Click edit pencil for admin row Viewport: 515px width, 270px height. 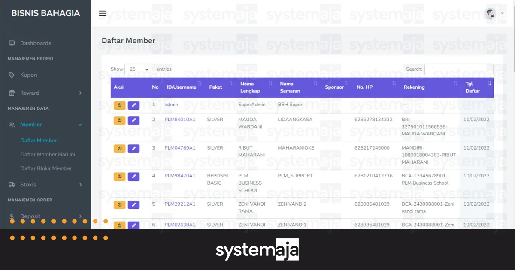133,105
